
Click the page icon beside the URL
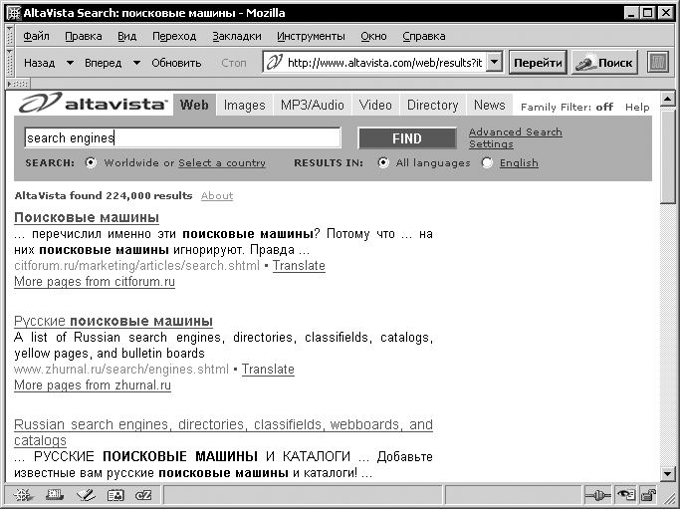(275, 63)
